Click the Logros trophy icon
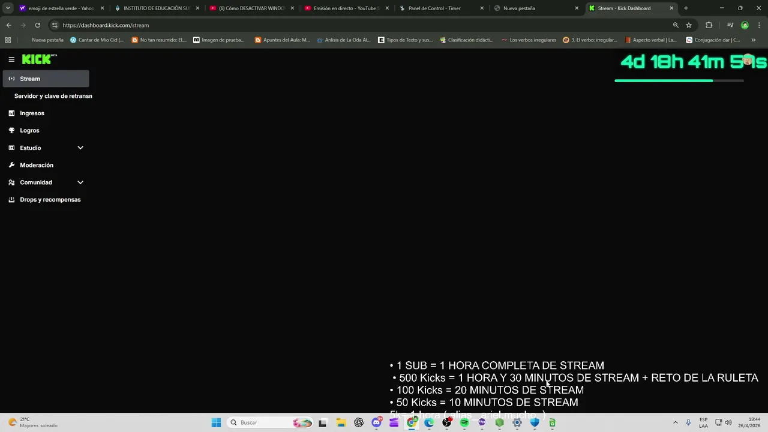This screenshot has height=432, width=768. (x=11, y=130)
